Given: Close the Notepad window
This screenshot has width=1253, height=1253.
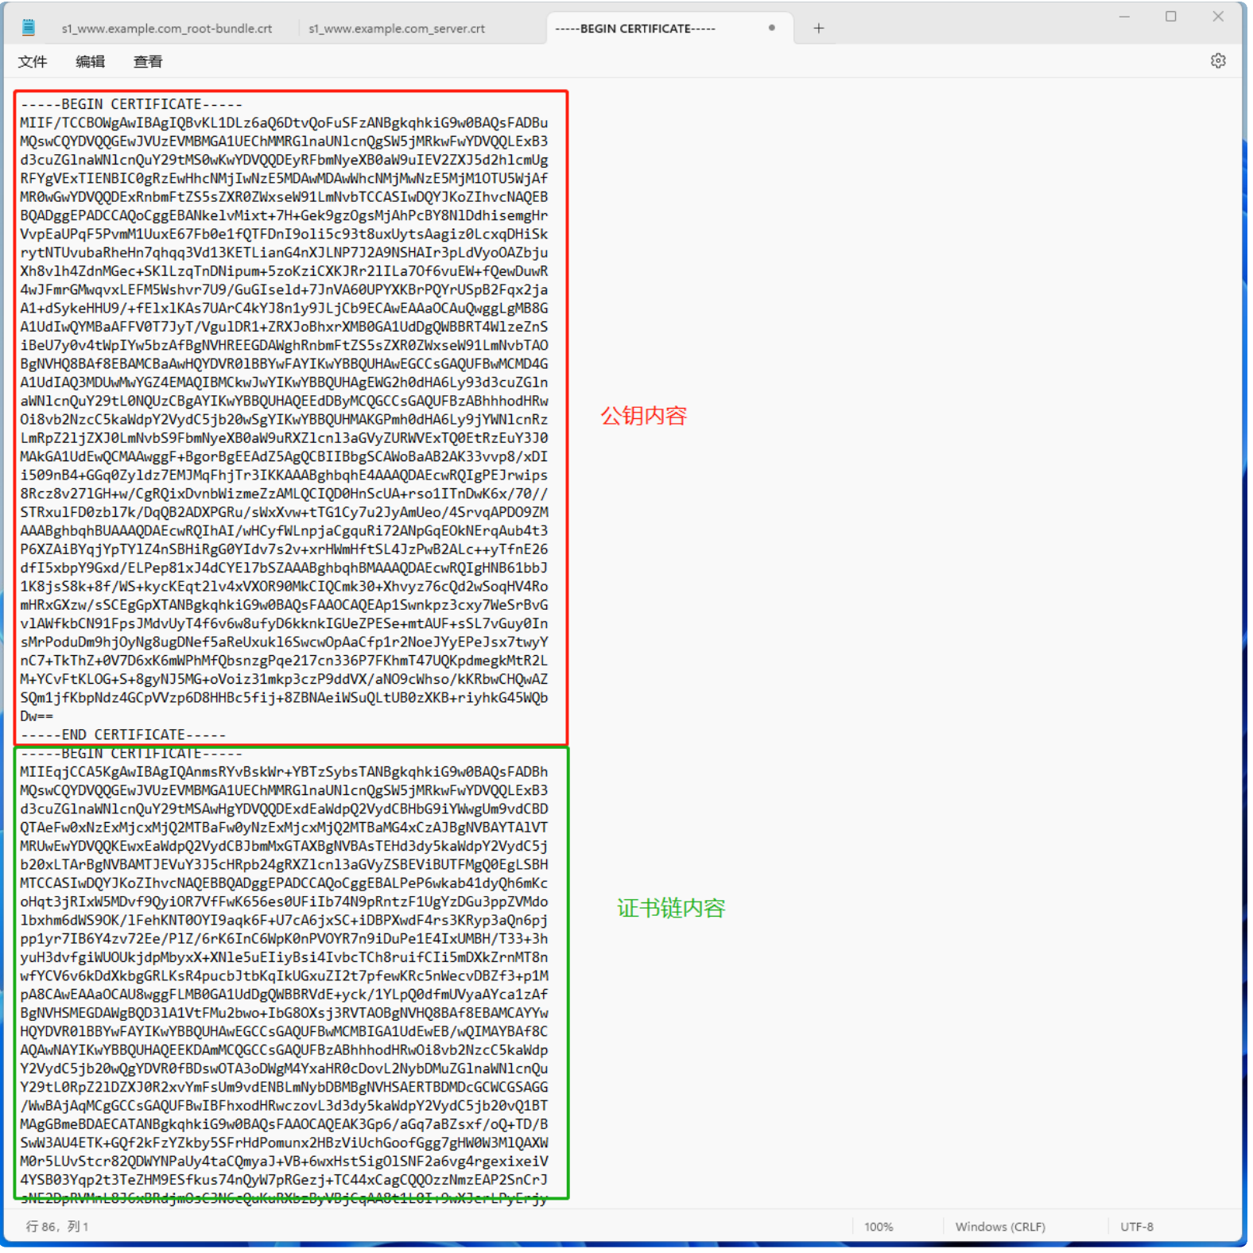Looking at the screenshot, I should (1217, 17).
